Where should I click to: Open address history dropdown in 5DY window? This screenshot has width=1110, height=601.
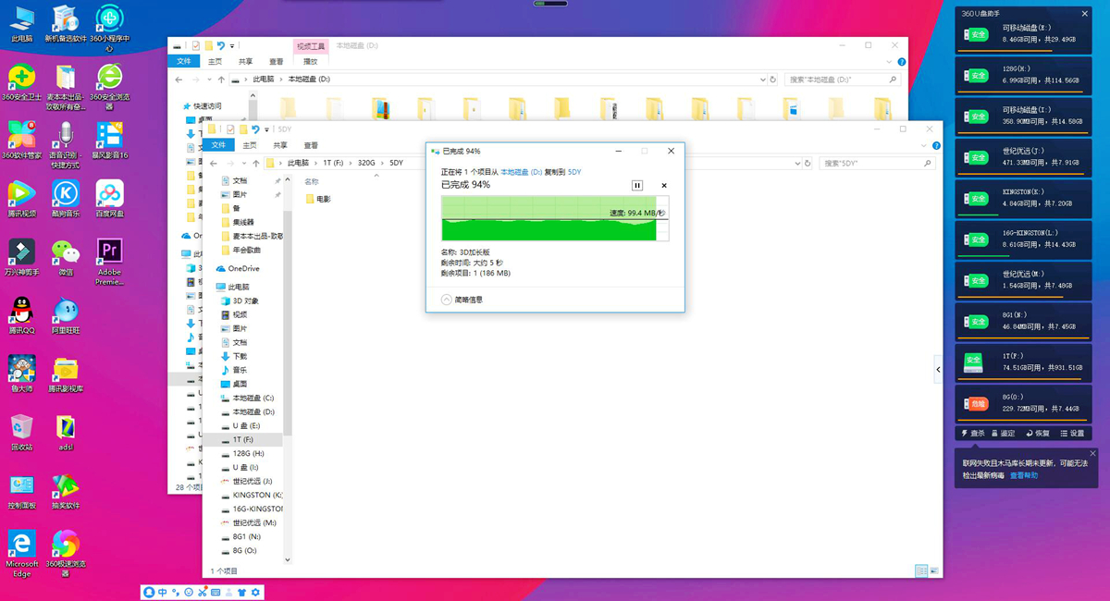click(797, 163)
